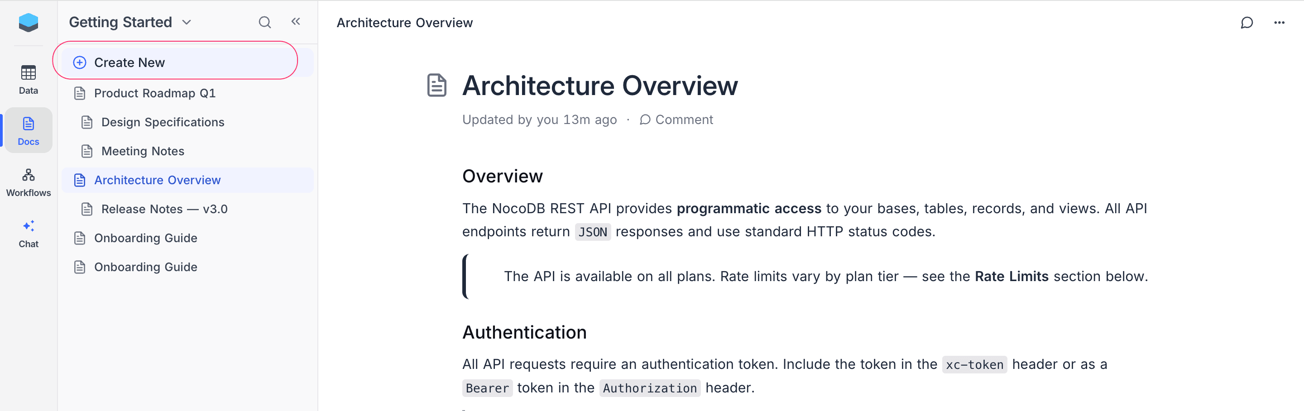Image resolution: width=1304 pixels, height=411 pixels.
Task: Open Release Notes — v3.0
Action: [x=164, y=209]
